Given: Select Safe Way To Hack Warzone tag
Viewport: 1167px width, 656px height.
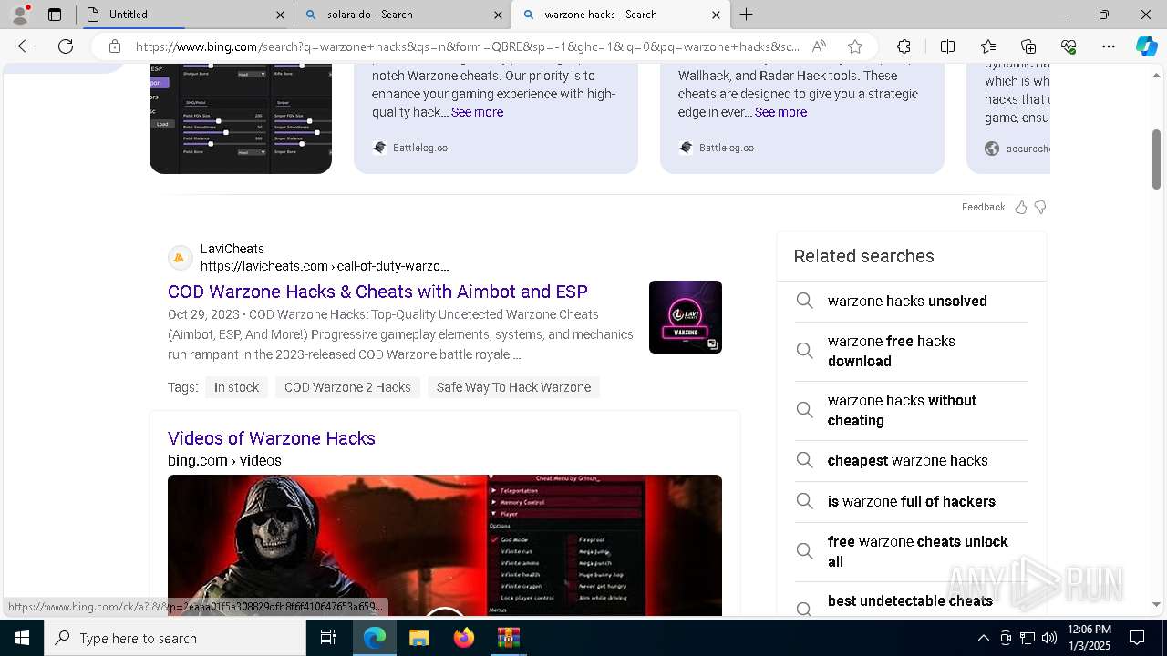Looking at the screenshot, I should [x=513, y=387].
